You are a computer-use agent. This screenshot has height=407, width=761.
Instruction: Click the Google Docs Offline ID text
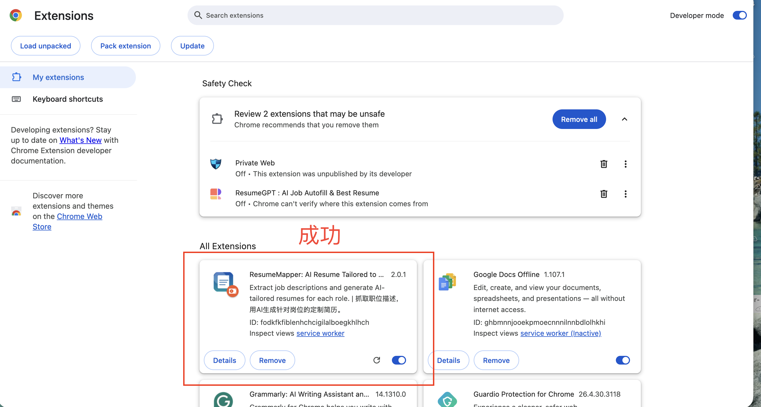pyautogui.click(x=539, y=322)
